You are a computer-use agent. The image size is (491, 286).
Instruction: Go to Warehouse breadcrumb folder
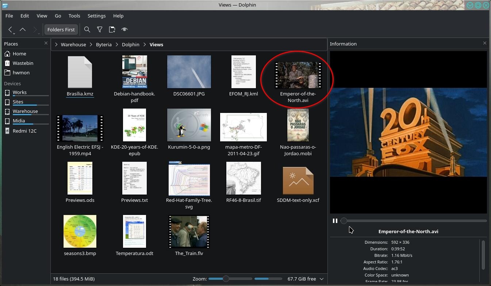(73, 44)
